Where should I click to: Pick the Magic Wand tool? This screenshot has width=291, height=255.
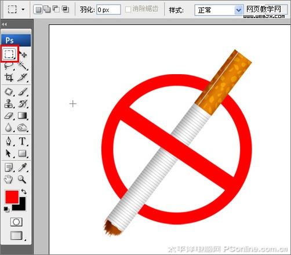23,65
